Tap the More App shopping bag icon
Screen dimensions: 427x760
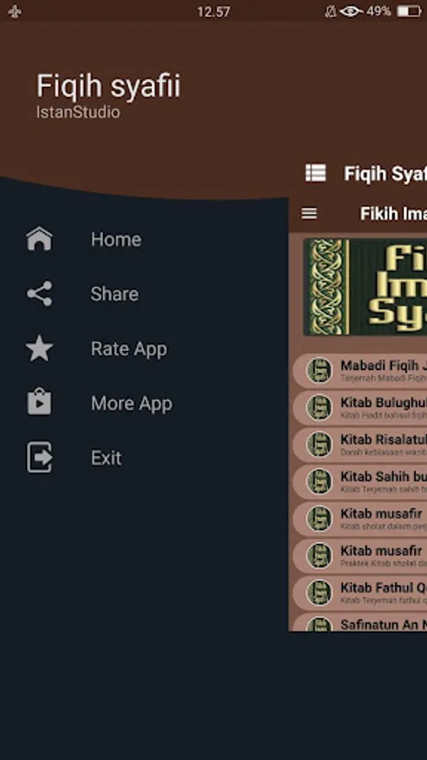pos(39,402)
